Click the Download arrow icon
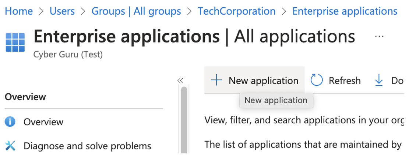The width and height of the screenshot is (416, 164). [x=379, y=81]
